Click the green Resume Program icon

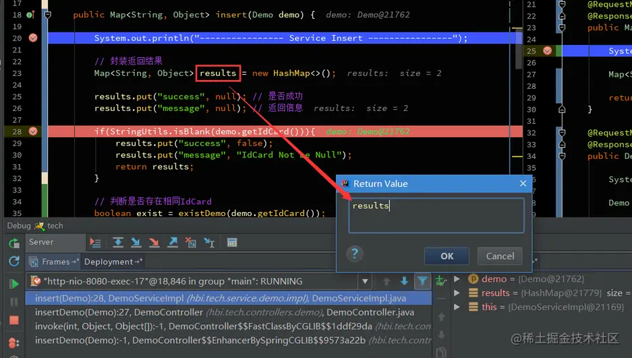coord(14,283)
